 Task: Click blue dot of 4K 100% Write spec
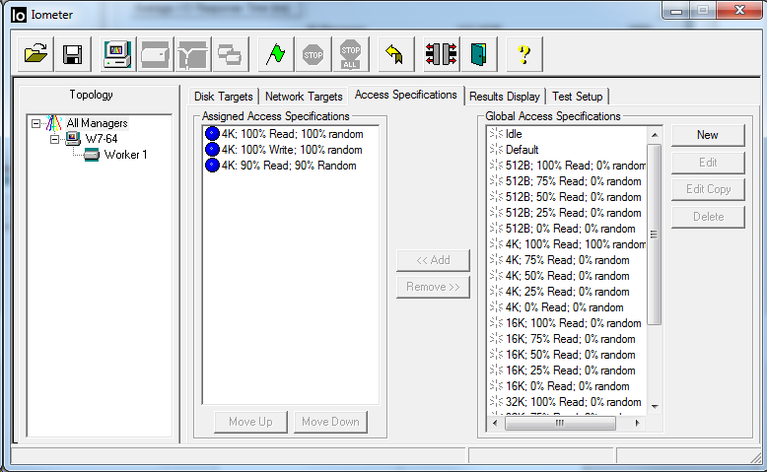[x=212, y=149]
